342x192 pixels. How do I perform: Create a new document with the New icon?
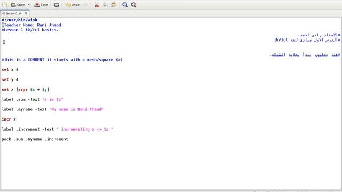5,5
